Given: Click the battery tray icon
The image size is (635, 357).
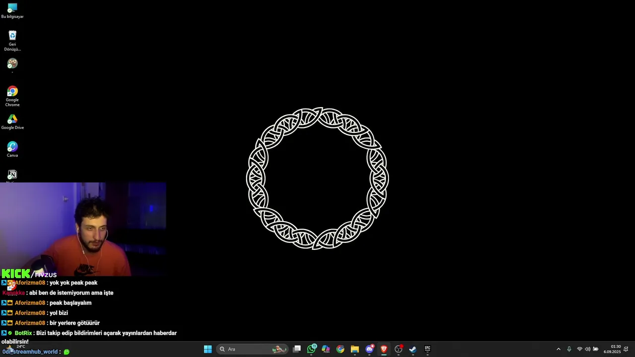Looking at the screenshot, I should (596, 349).
